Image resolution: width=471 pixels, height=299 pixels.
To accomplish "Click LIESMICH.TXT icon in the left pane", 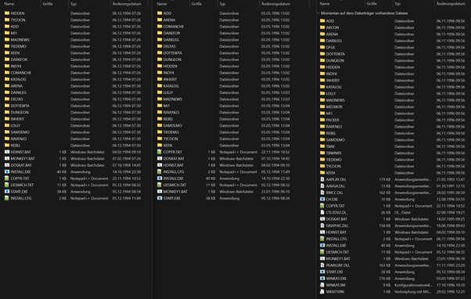I will [x=7, y=185].
